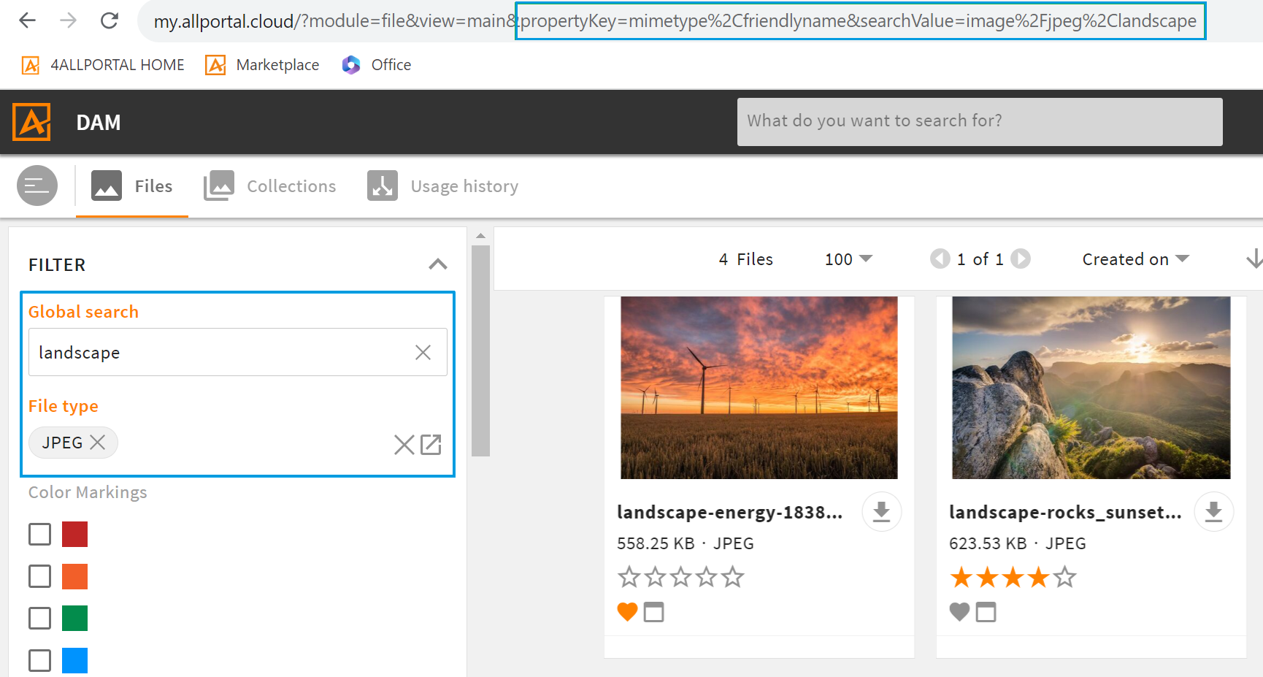The height and width of the screenshot is (677, 1263).
Task: Tick the blue color marking checkbox
Action: click(40, 661)
